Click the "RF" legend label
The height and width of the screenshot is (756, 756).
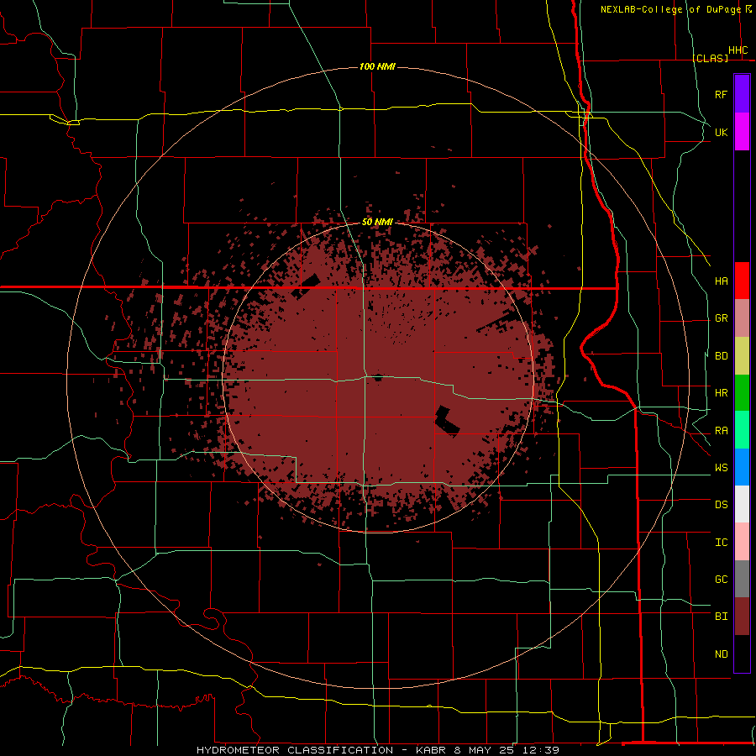(721, 94)
